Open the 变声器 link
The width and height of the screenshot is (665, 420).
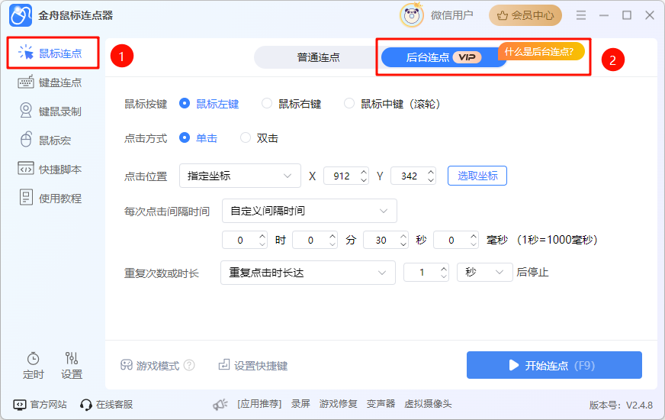(381, 404)
